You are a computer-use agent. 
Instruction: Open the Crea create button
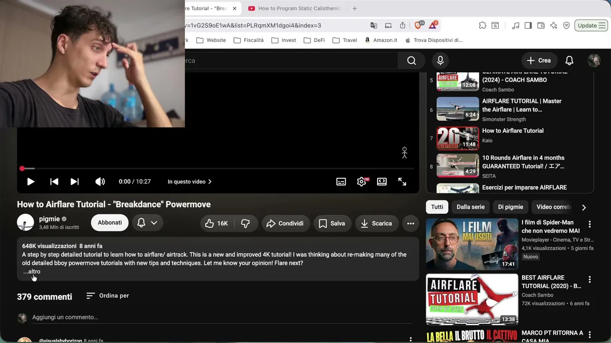(x=539, y=61)
